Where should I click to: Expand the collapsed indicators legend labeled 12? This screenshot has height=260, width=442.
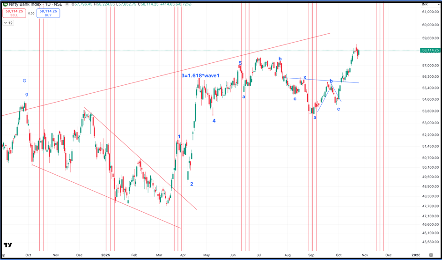8,23
